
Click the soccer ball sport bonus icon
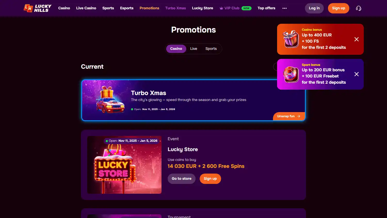coord(291,74)
